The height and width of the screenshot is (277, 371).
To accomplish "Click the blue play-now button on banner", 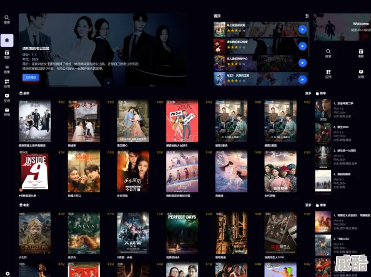I will coord(31,77).
